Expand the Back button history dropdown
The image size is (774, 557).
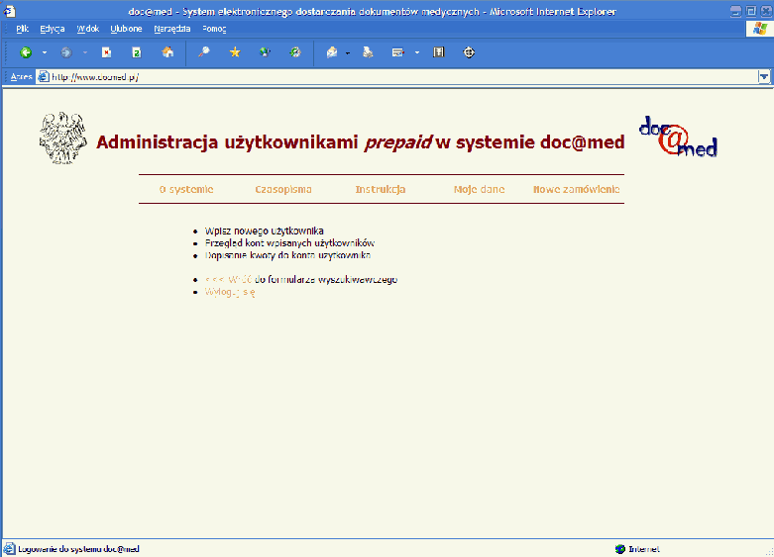[x=42, y=52]
